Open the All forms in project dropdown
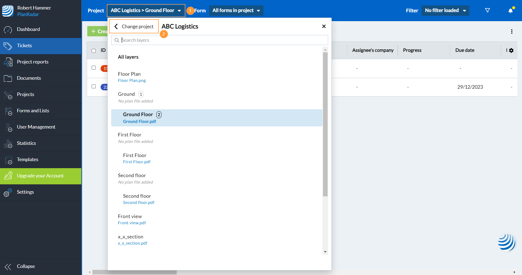Screen dimensions: 522x275 point(236,11)
